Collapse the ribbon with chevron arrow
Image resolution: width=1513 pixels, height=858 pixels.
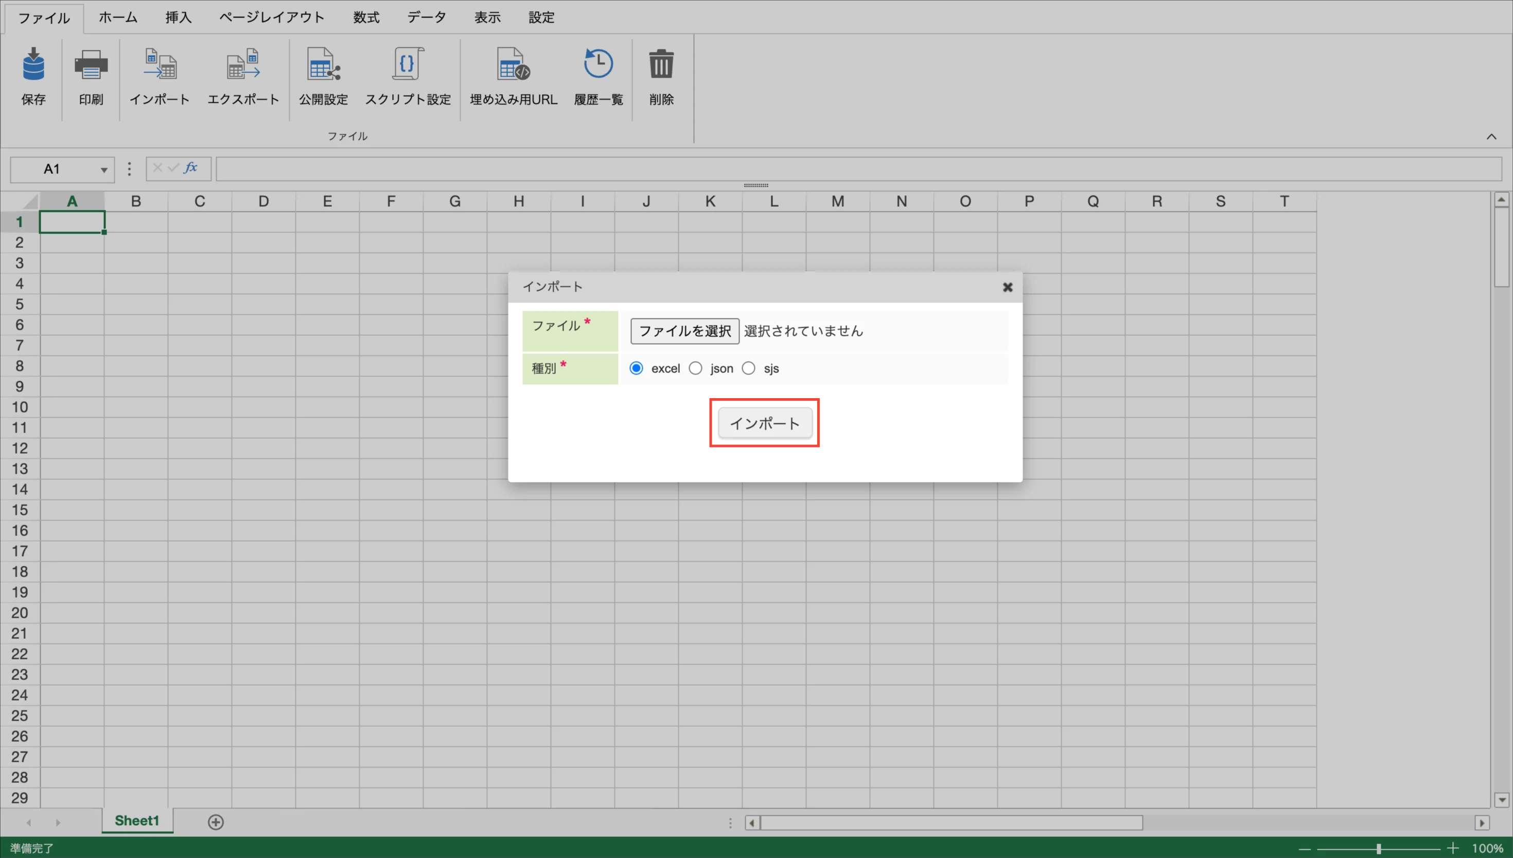(x=1491, y=137)
